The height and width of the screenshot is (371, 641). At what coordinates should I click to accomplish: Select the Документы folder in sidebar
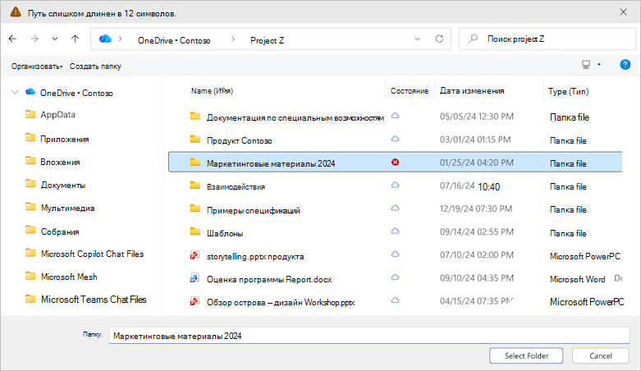tap(63, 185)
